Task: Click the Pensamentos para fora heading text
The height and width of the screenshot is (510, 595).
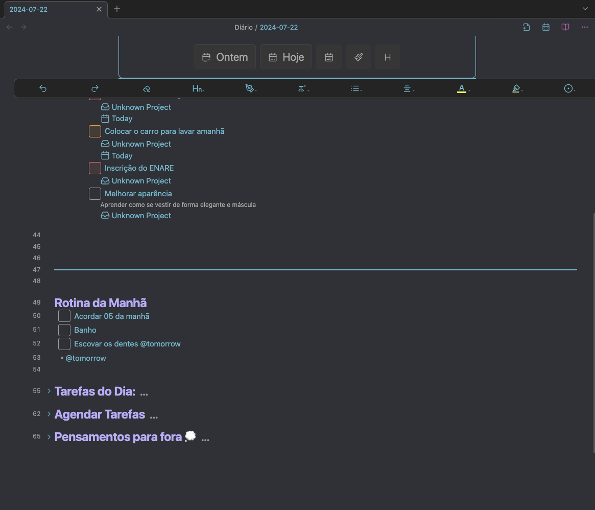Action: (118, 437)
